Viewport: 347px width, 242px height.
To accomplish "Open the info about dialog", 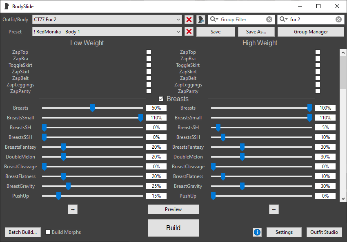I will coord(257,232).
